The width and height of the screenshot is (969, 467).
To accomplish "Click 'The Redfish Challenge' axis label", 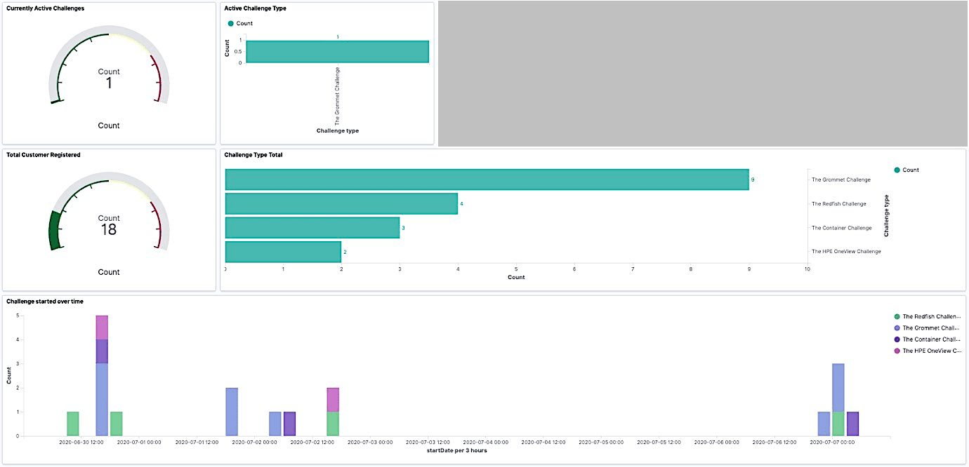I will tap(839, 204).
